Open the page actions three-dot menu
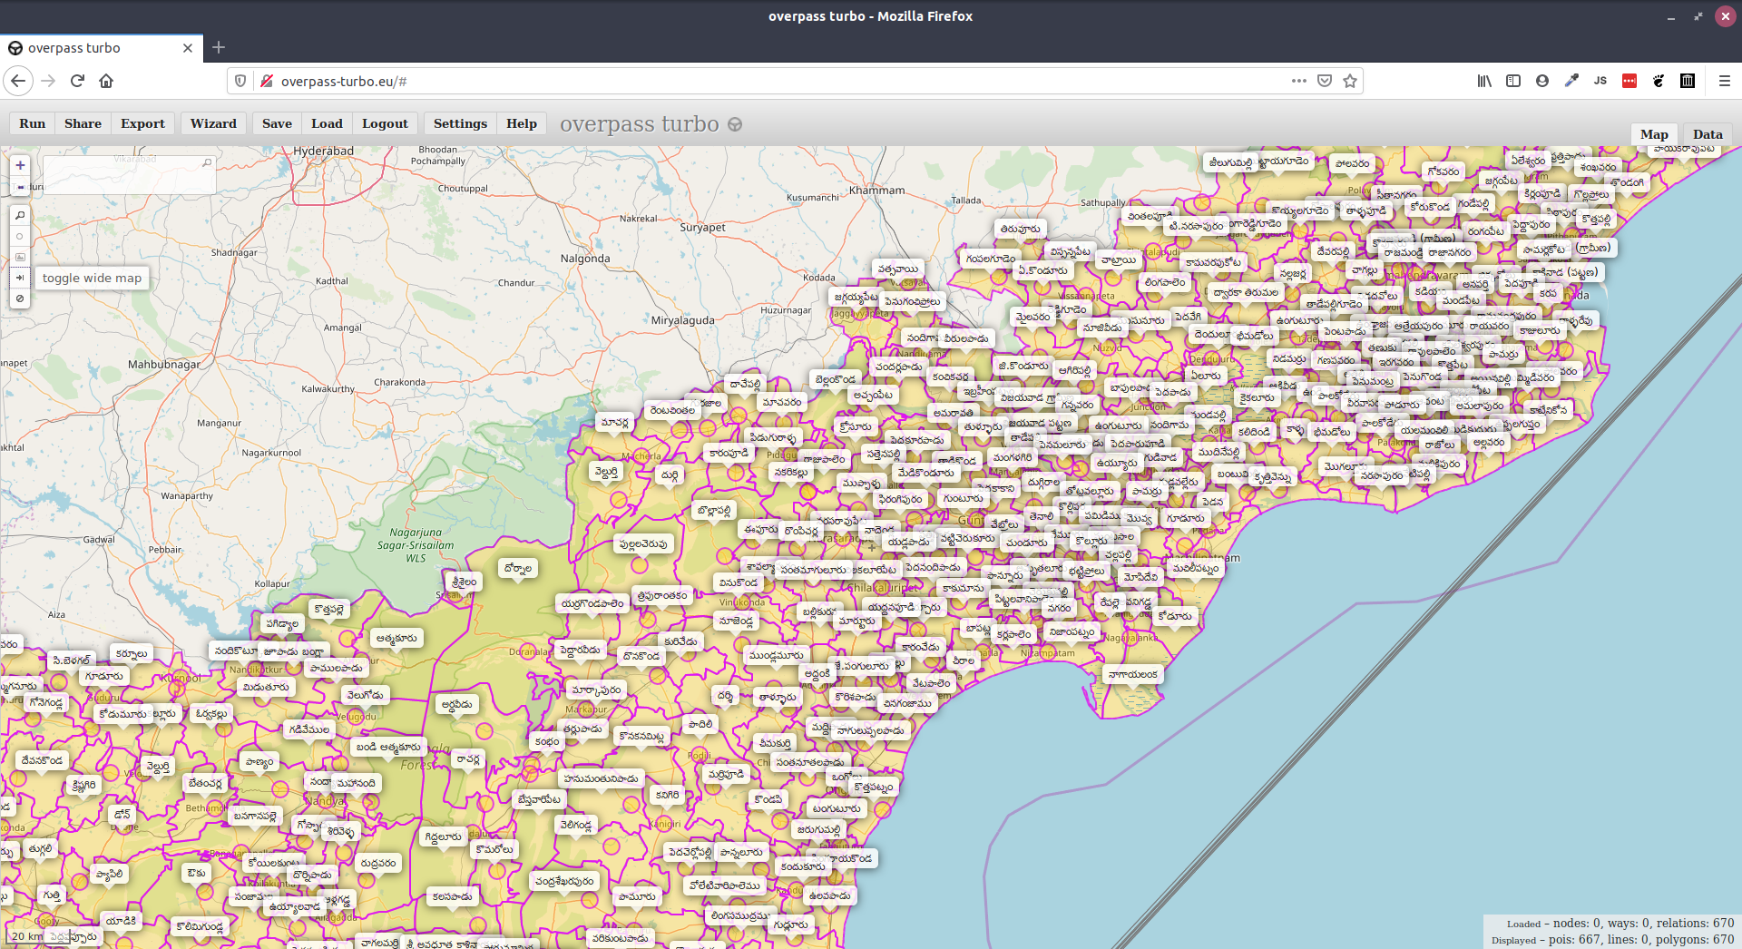 [1299, 81]
